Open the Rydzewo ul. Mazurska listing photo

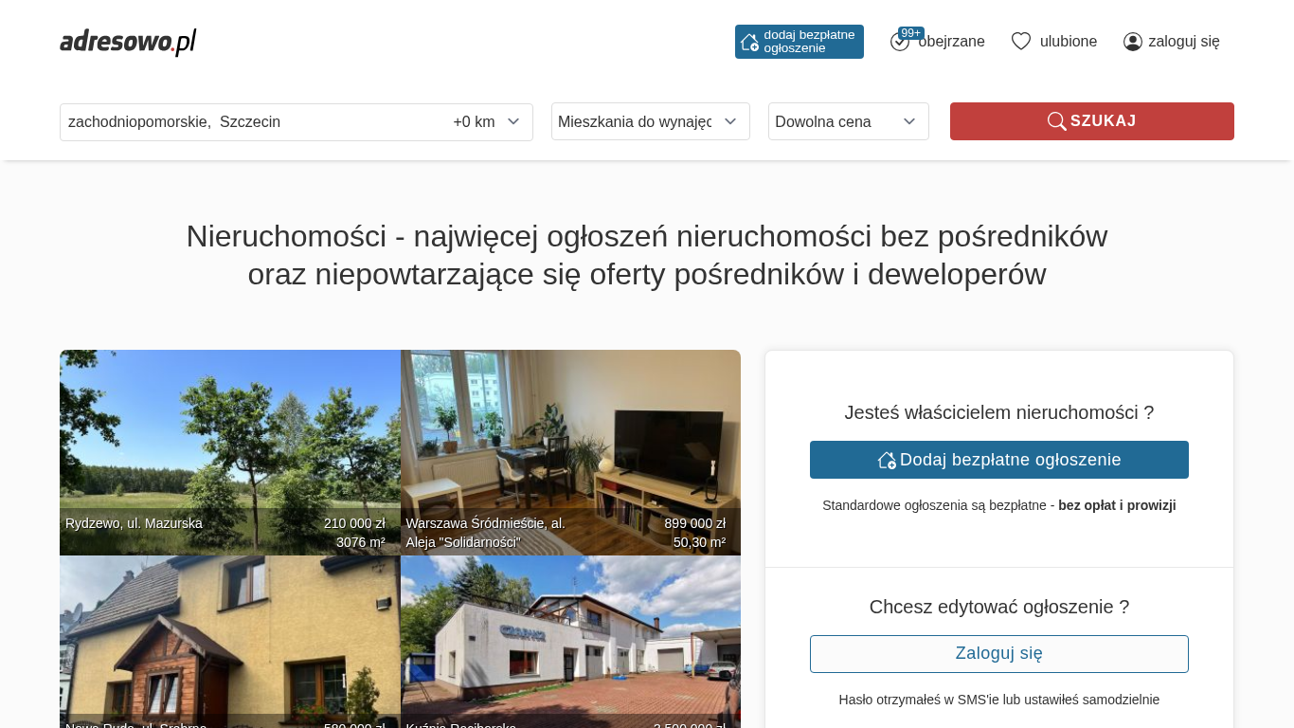click(230, 452)
